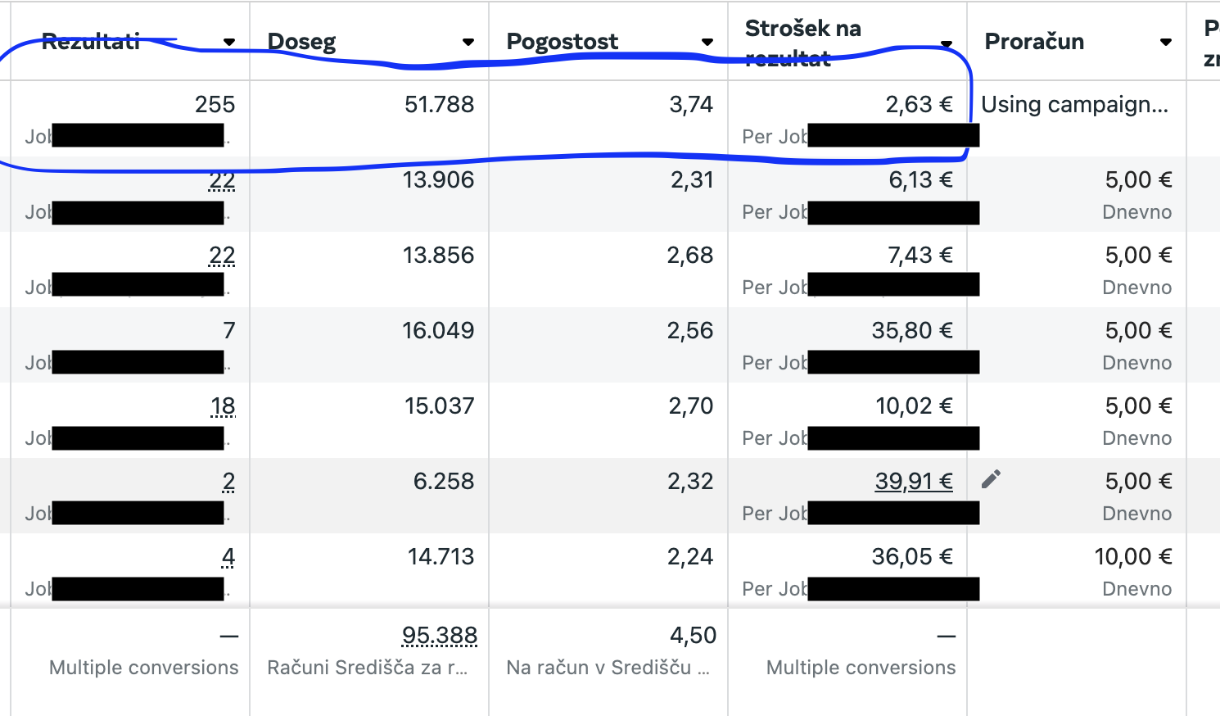
Task: Open the Doseg column dropdown arrow
Action: click(468, 42)
